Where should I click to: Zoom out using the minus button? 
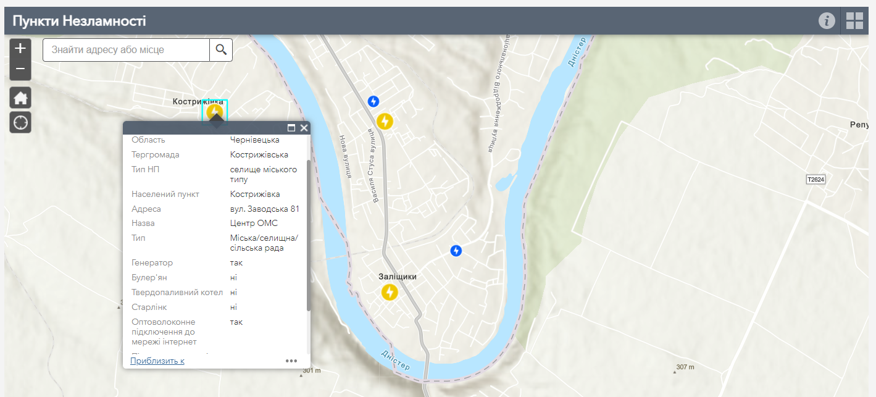[20, 69]
